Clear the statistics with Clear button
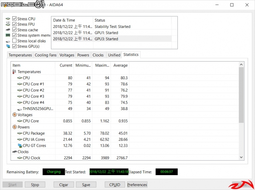Image resolution: width=255 pixels, height=190 pixels. click(x=64, y=185)
